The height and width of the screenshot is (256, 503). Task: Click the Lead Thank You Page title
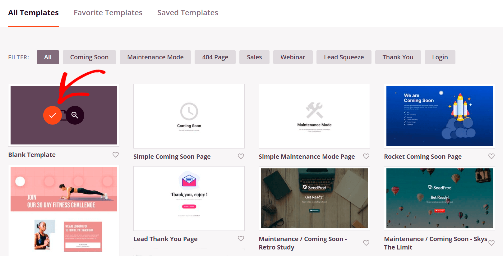[x=165, y=239]
